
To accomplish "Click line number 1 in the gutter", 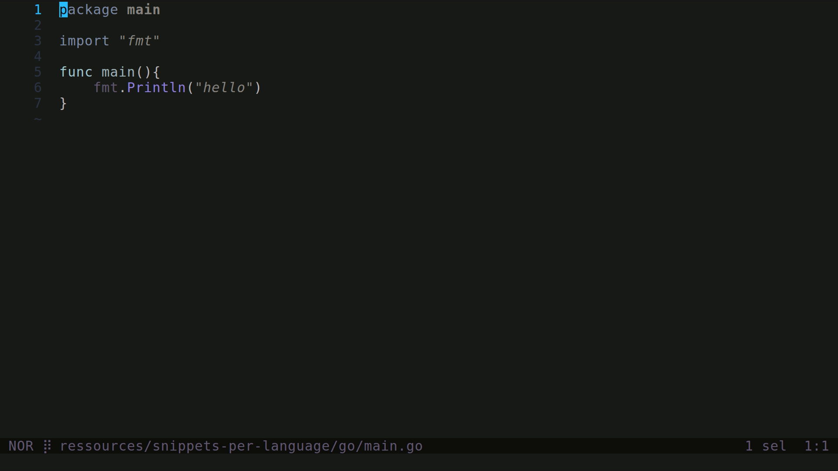I will [38, 10].
